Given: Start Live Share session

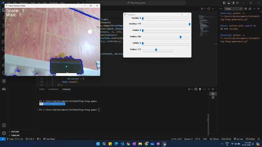Looking at the screenshot, I should coord(49,139).
